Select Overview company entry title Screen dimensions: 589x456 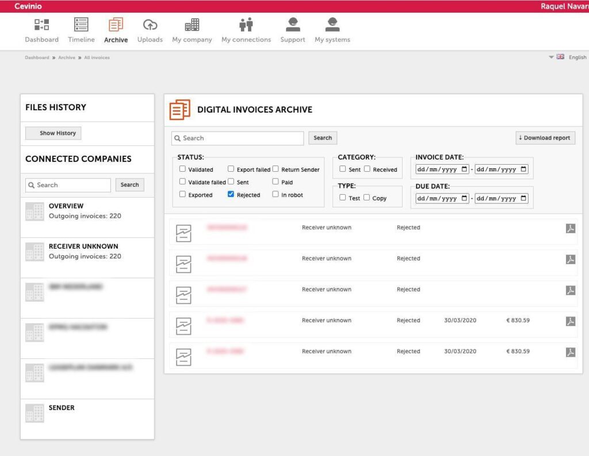(x=66, y=206)
